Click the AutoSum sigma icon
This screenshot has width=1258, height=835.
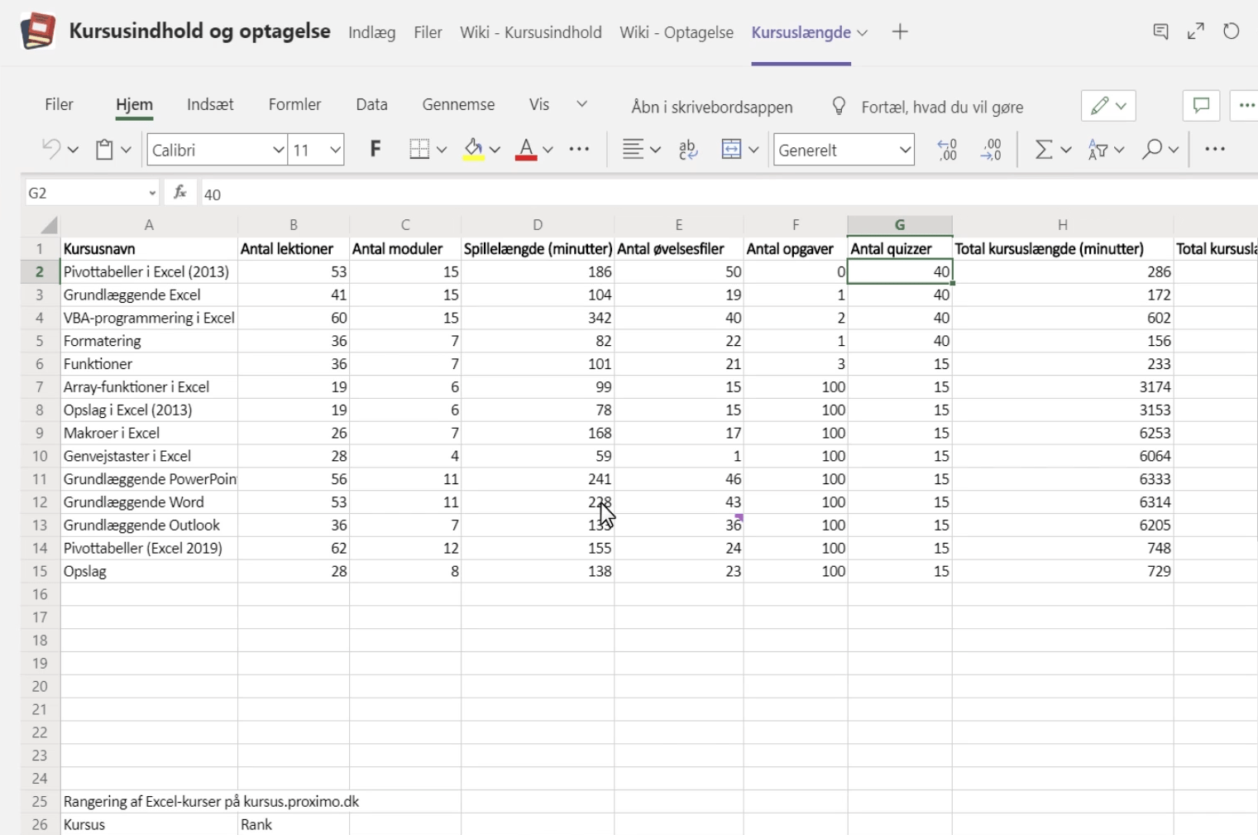[x=1044, y=149]
